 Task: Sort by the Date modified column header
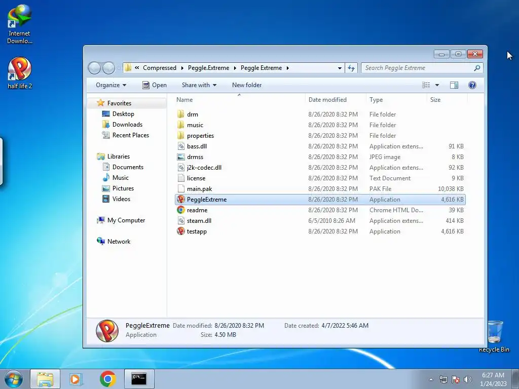(336, 100)
